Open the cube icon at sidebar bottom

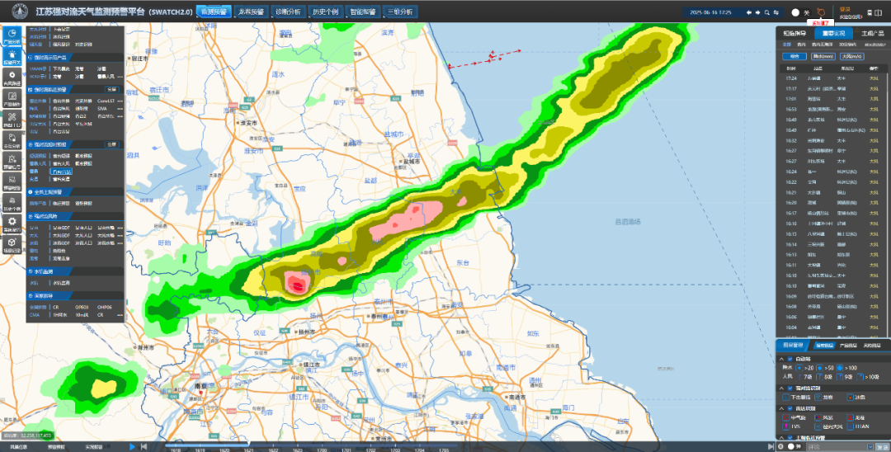12,243
